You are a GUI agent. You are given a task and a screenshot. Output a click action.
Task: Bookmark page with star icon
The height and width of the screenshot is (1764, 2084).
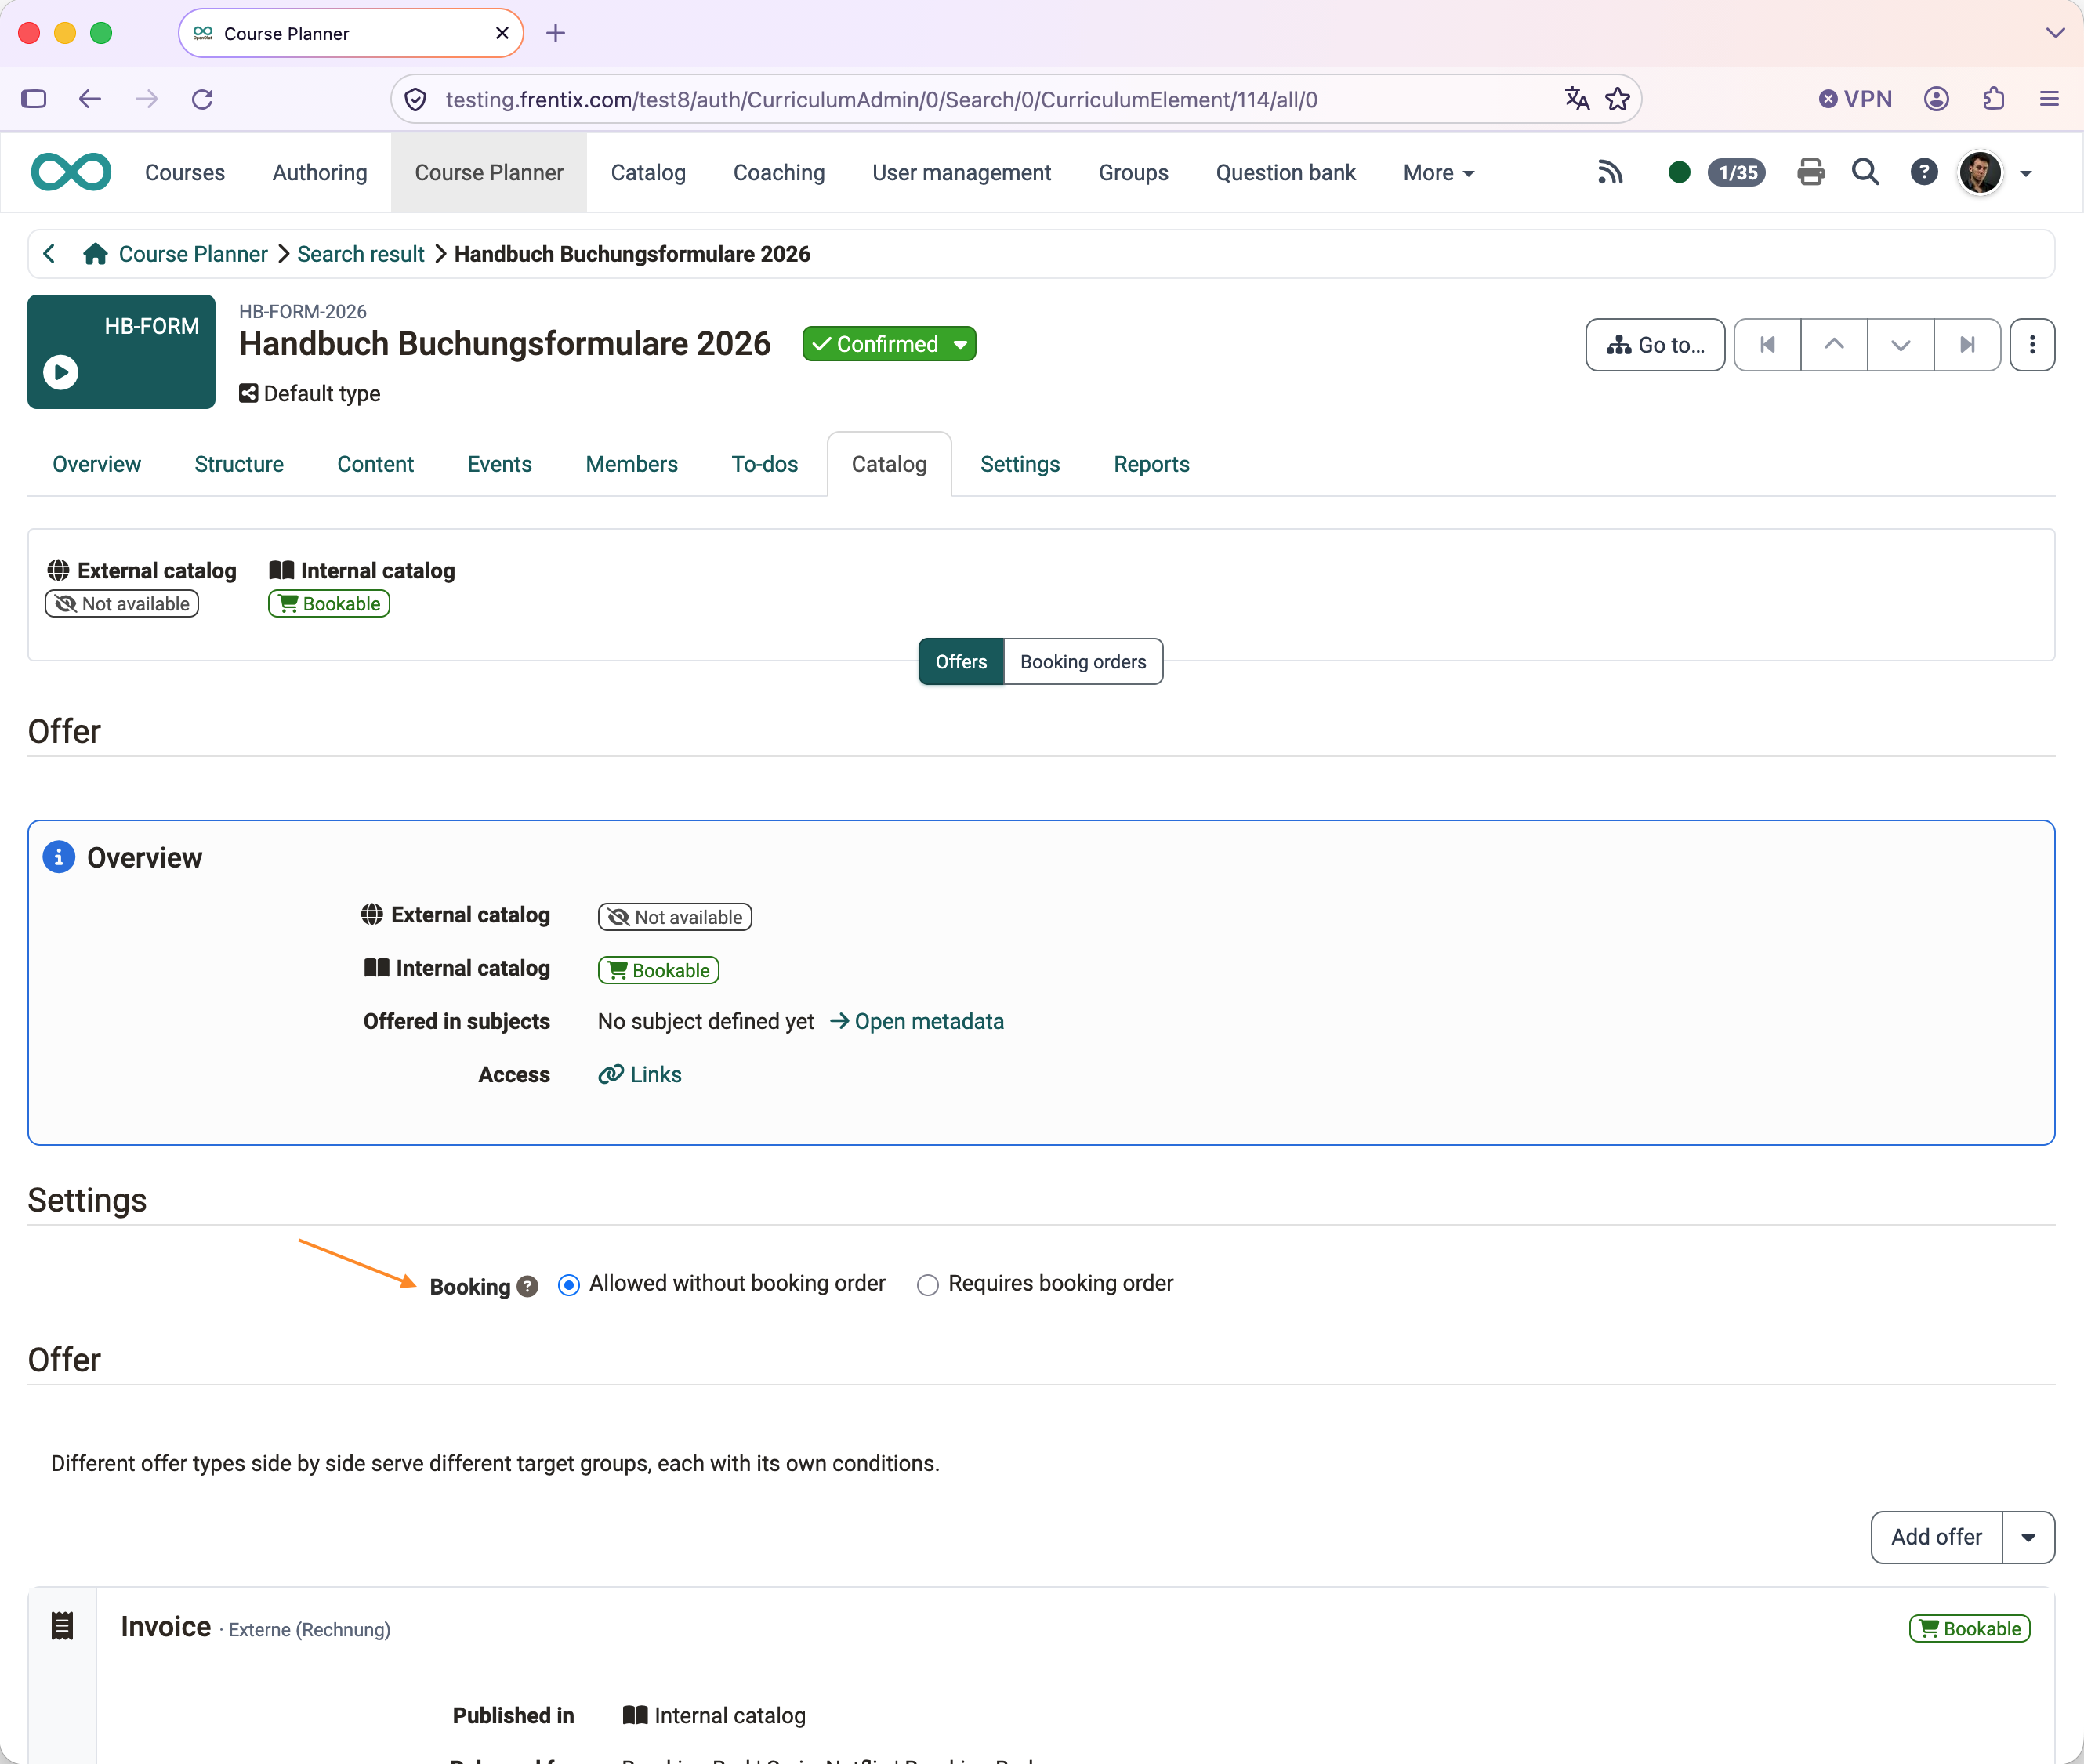pyautogui.click(x=1618, y=99)
